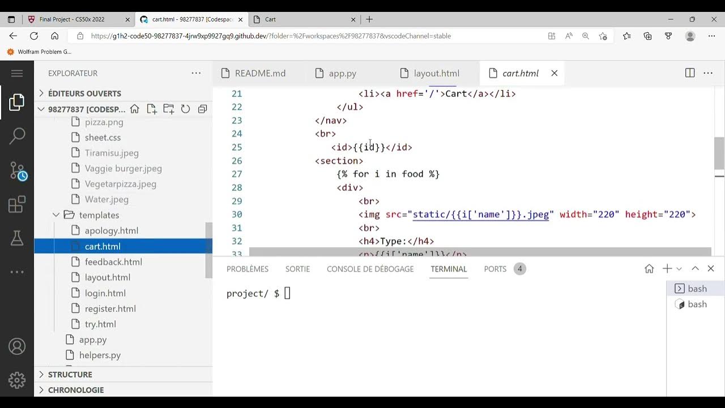Add this page to favorites
Image resolution: width=725 pixels, height=408 pixels.
603,36
